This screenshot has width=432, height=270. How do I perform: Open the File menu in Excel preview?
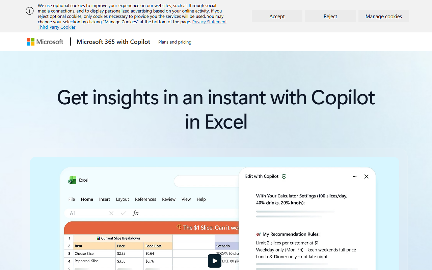(x=72, y=199)
